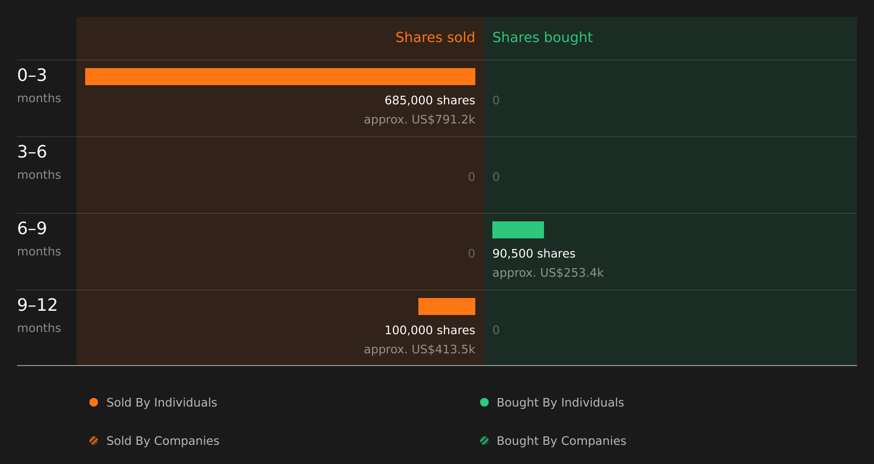Click the Shares sold column header
Image resolution: width=874 pixels, height=464 pixels.
[435, 37]
